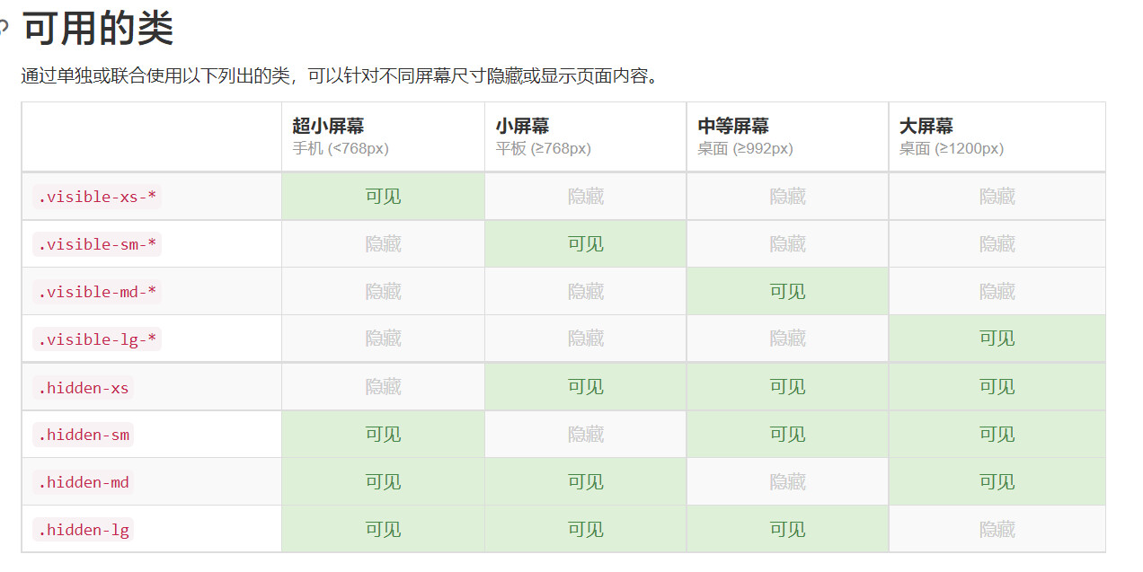Viewport: 1143px width, 572px height.
Task: Click .visible-xs-* 大屏幕 隐藏 cell
Action: click(x=997, y=197)
